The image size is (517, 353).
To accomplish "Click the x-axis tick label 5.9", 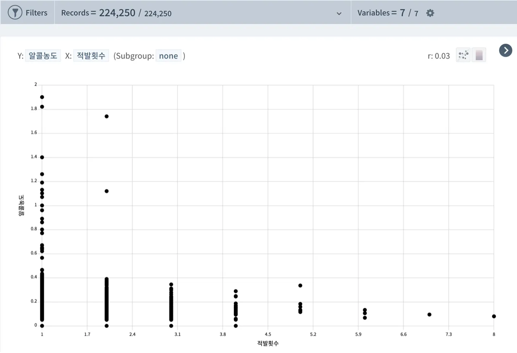I will tap(358, 334).
